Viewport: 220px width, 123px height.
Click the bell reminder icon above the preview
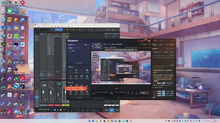click(141, 44)
